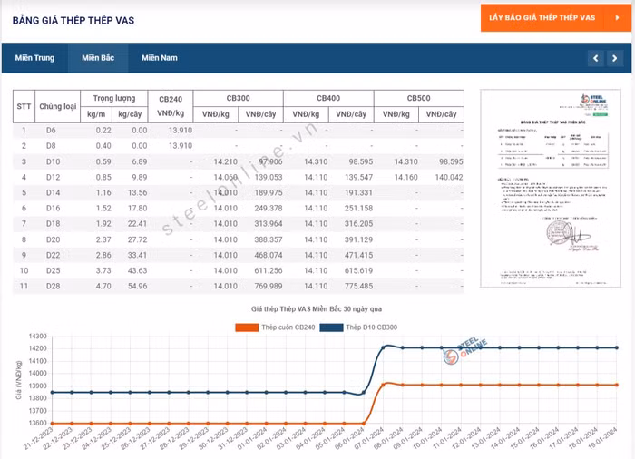Click the Trọng lượng column header
This screenshot has height=459, width=635.
tap(114, 99)
